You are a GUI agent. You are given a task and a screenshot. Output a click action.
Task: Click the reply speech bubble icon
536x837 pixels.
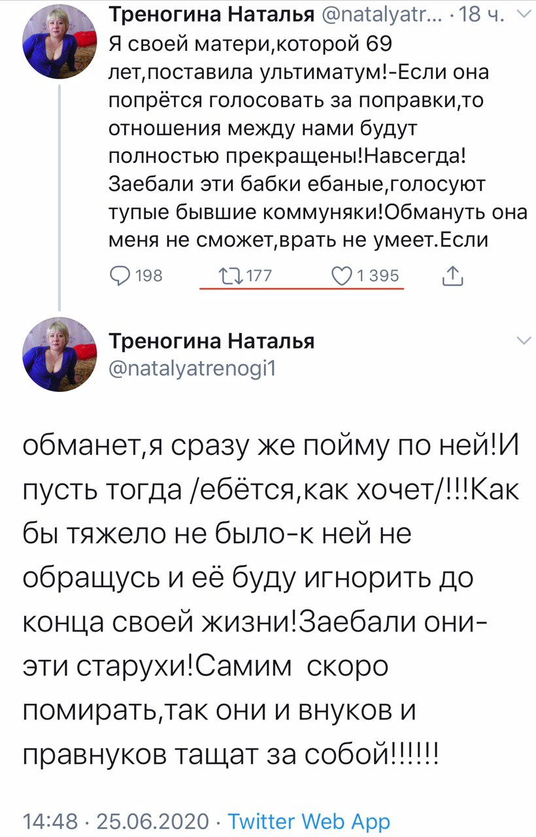[x=118, y=276]
